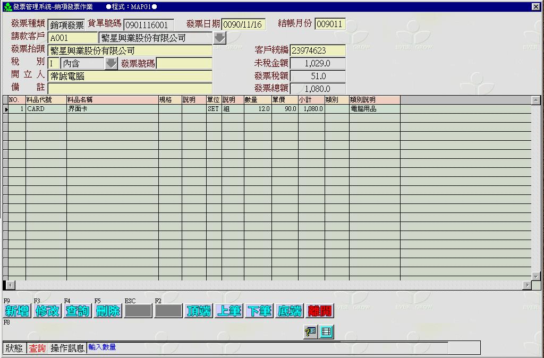Click the grid table view icon
The width and height of the screenshot is (544, 358).
327,332
